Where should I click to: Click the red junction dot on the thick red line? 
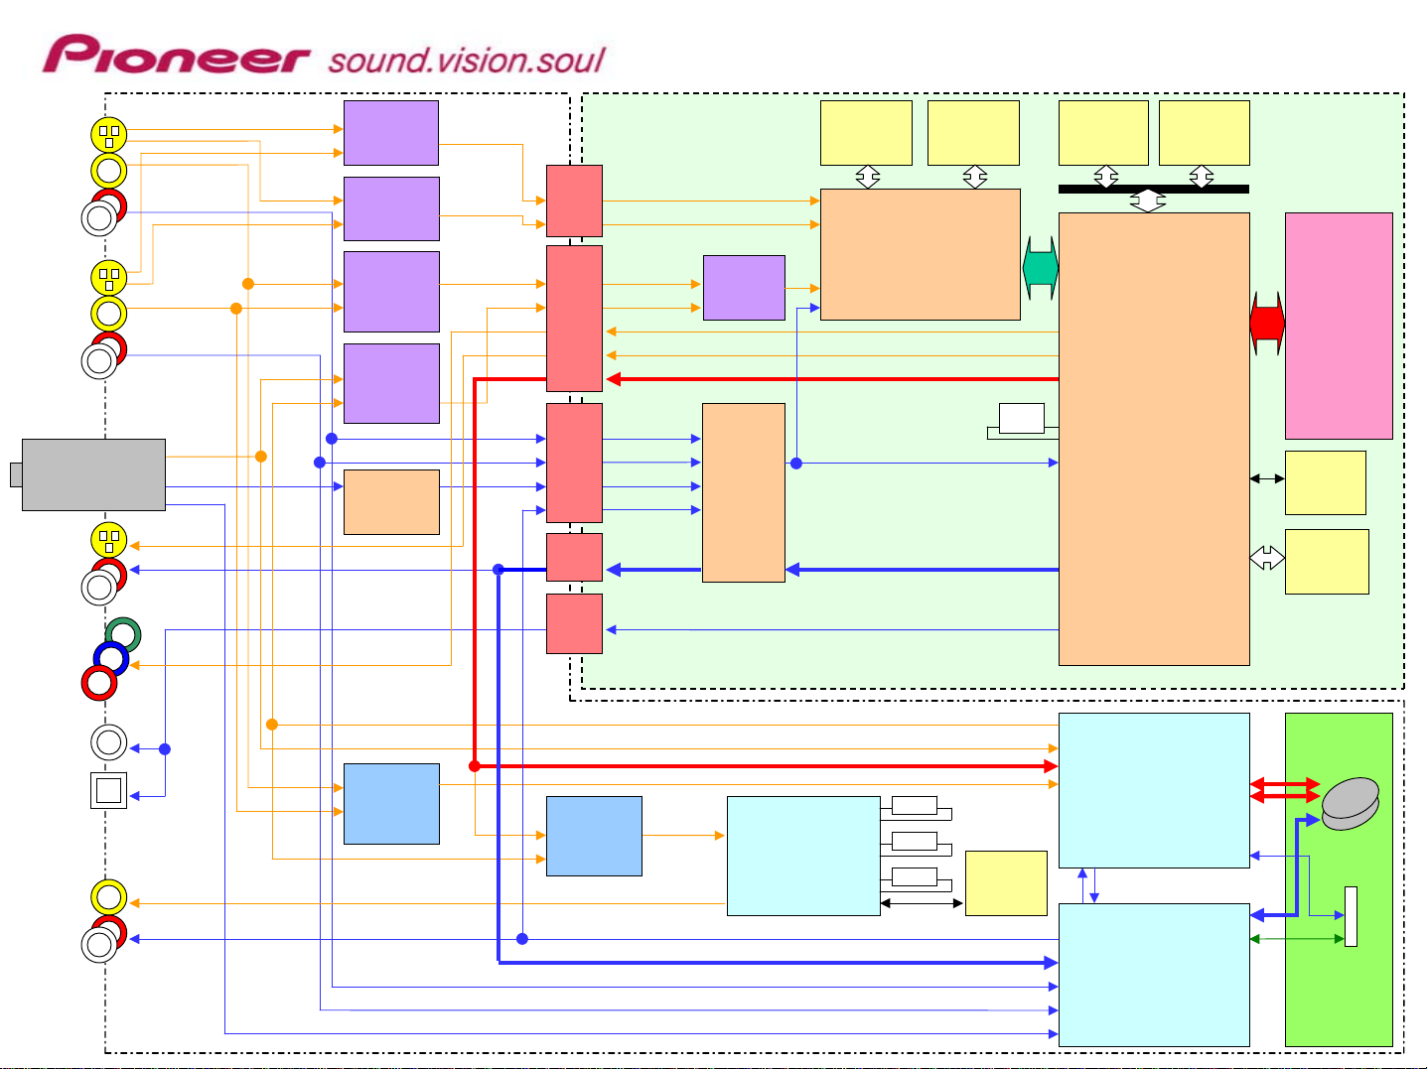coord(475,766)
